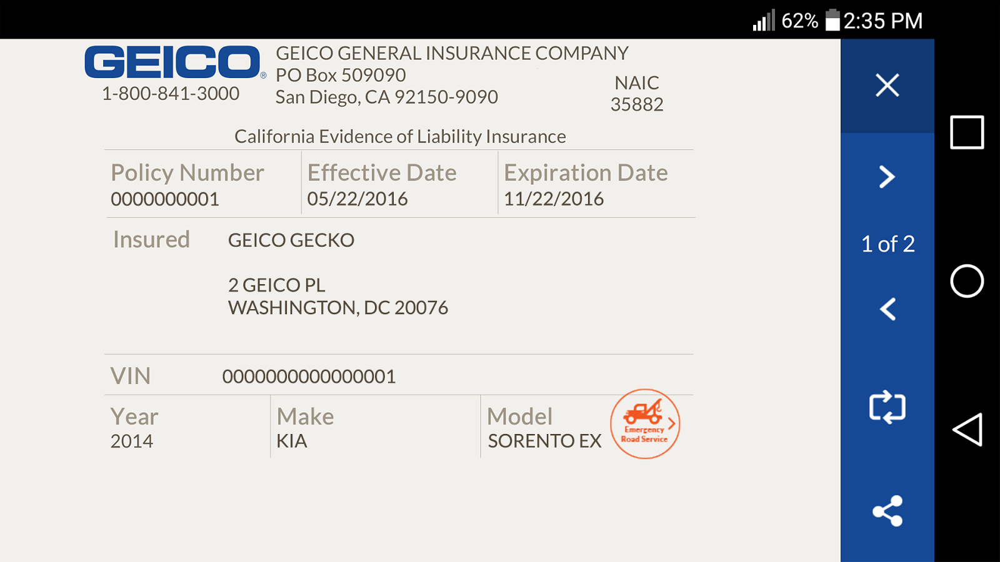The width and height of the screenshot is (1000, 562).
Task: Check the signal strength icon
Action: (x=764, y=20)
